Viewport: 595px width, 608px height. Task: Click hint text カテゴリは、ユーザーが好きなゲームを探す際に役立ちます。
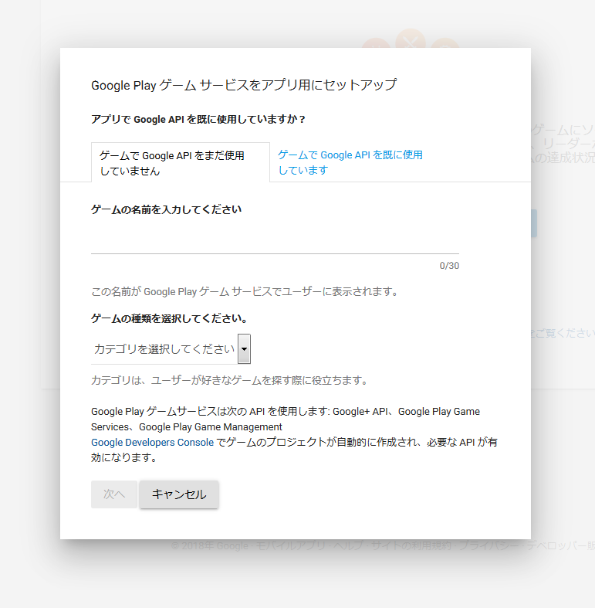pos(230,380)
